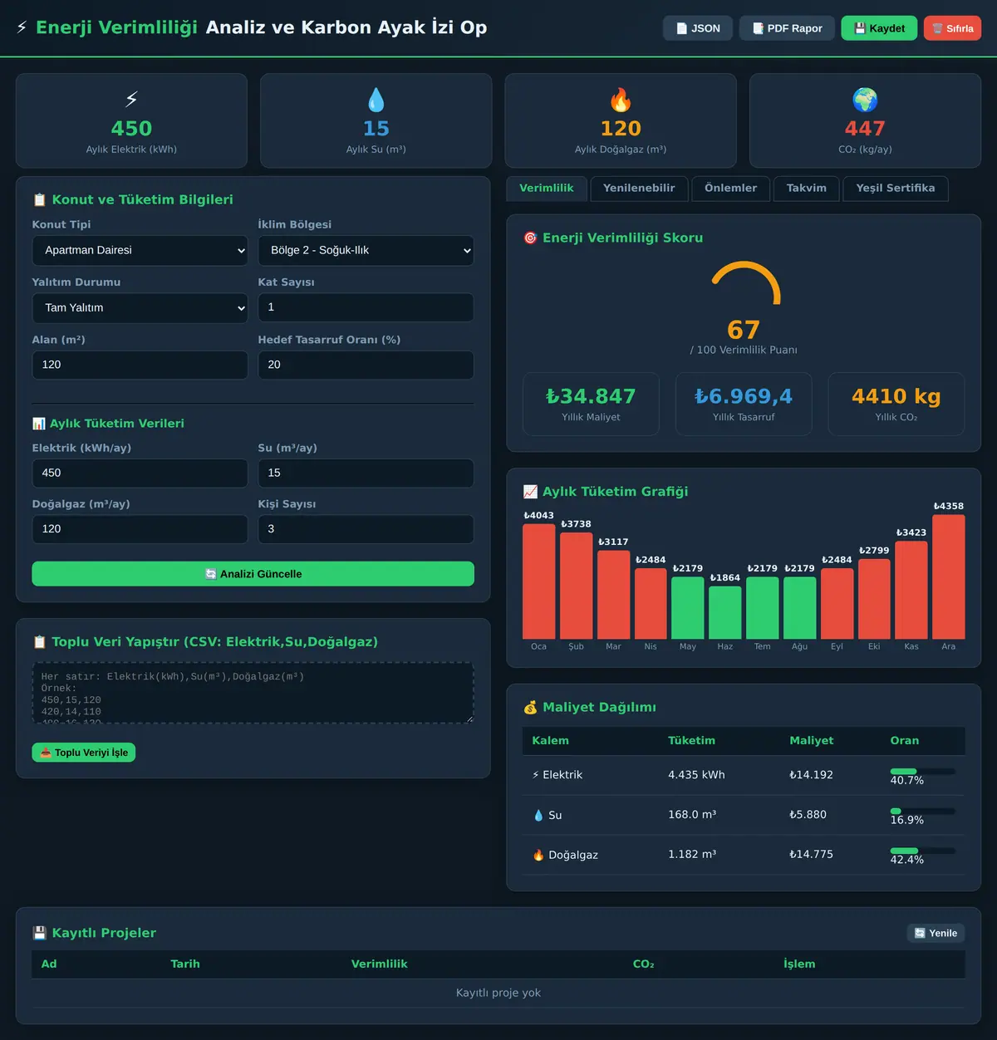Click the bar chart icon beside Aylık Tüketim Verileri
Screen dimensions: 997x1040
[39, 424]
